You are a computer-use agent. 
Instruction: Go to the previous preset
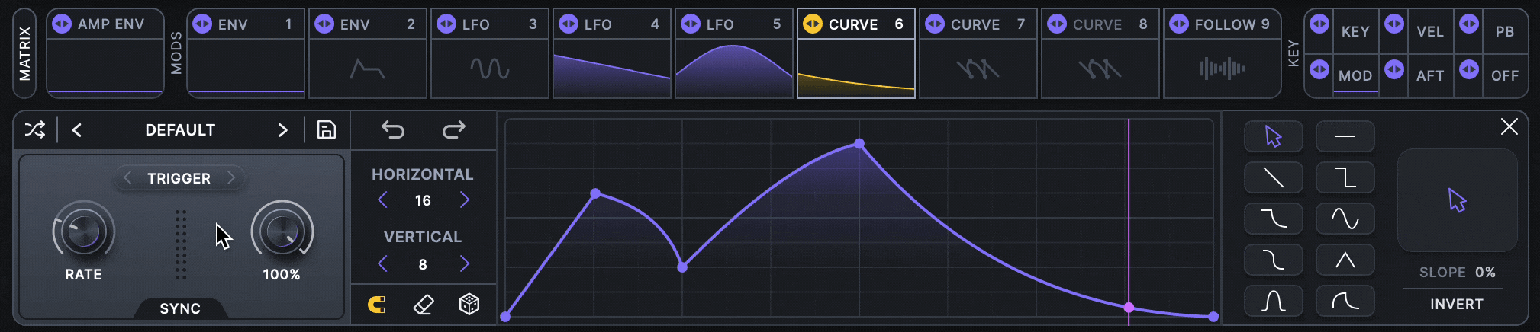coord(77,130)
